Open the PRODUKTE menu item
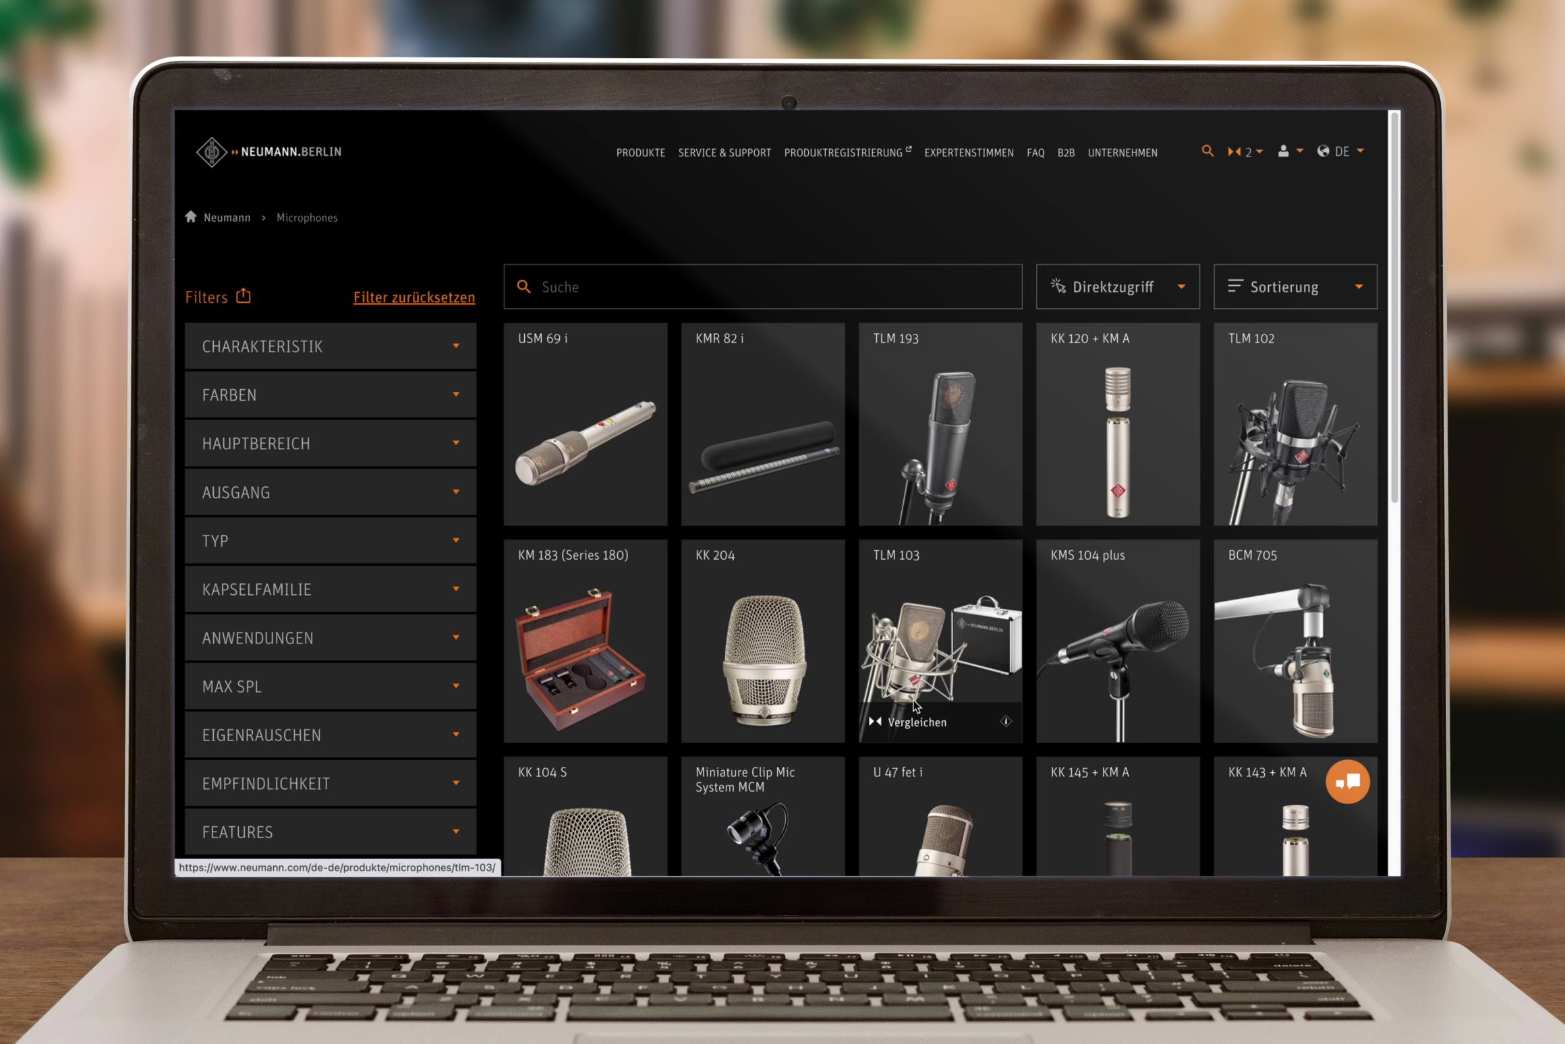 (640, 153)
